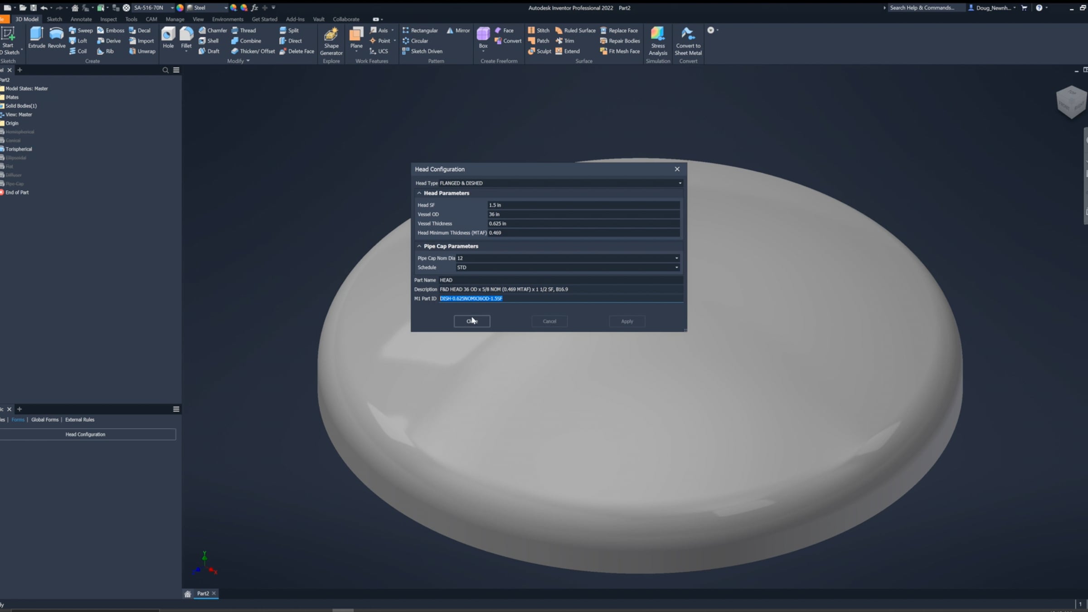The width and height of the screenshot is (1088, 612).
Task: Click the Hole feature icon
Action: point(168,37)
